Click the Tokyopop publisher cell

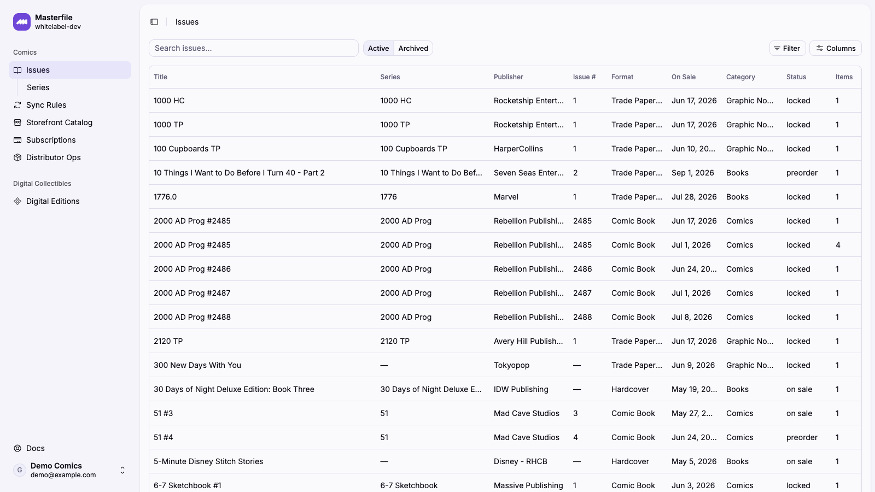coord(511,365)
